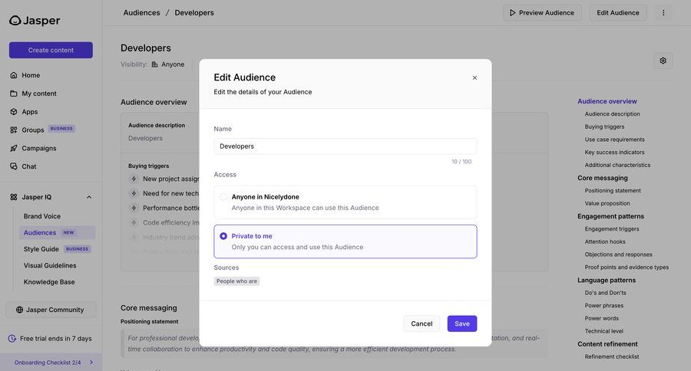Collapse the Jasper IQ section
Screen dimensions: 691x371
click(x=89, y=197)
